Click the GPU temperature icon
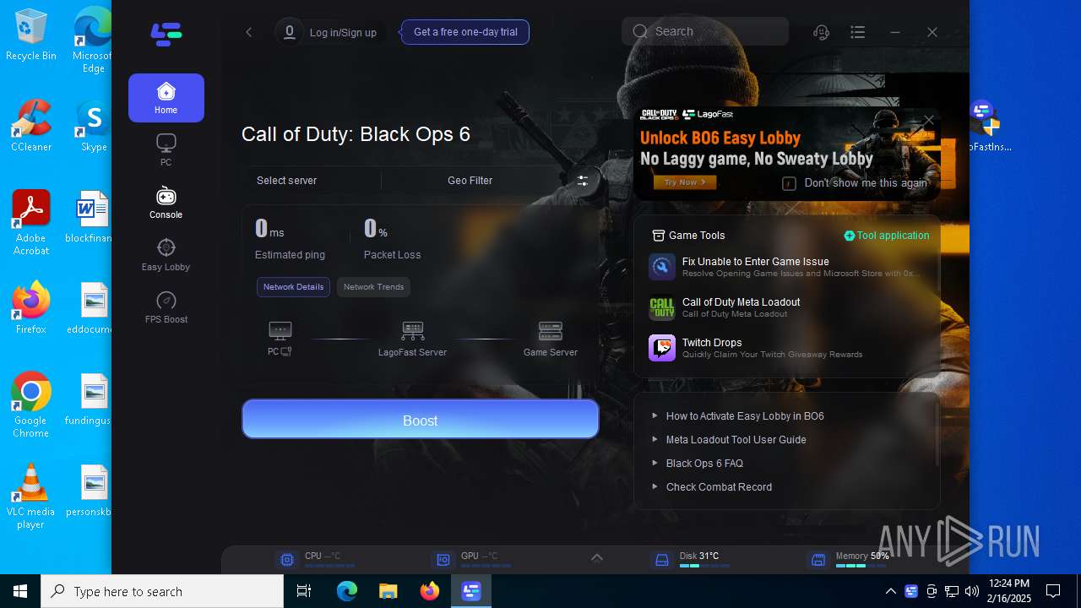The height and width of the screenshot is (608, 1081). pos(443,560)
